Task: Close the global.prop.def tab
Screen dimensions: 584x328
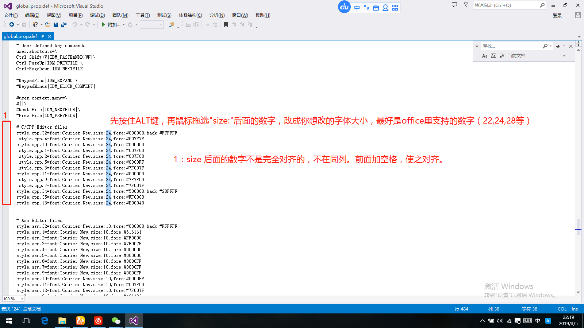Action: point(50,36)
